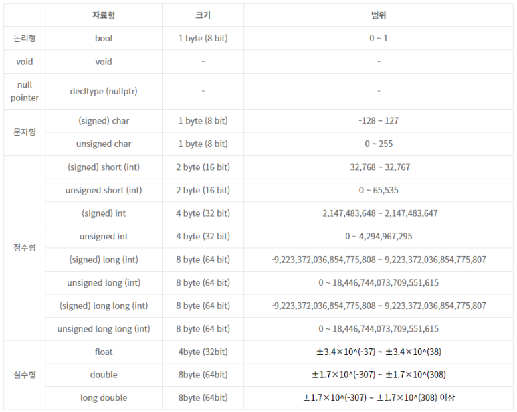Click the 'unsigned short (int)' cell
The image size is (517, 412).
[104, 190]
